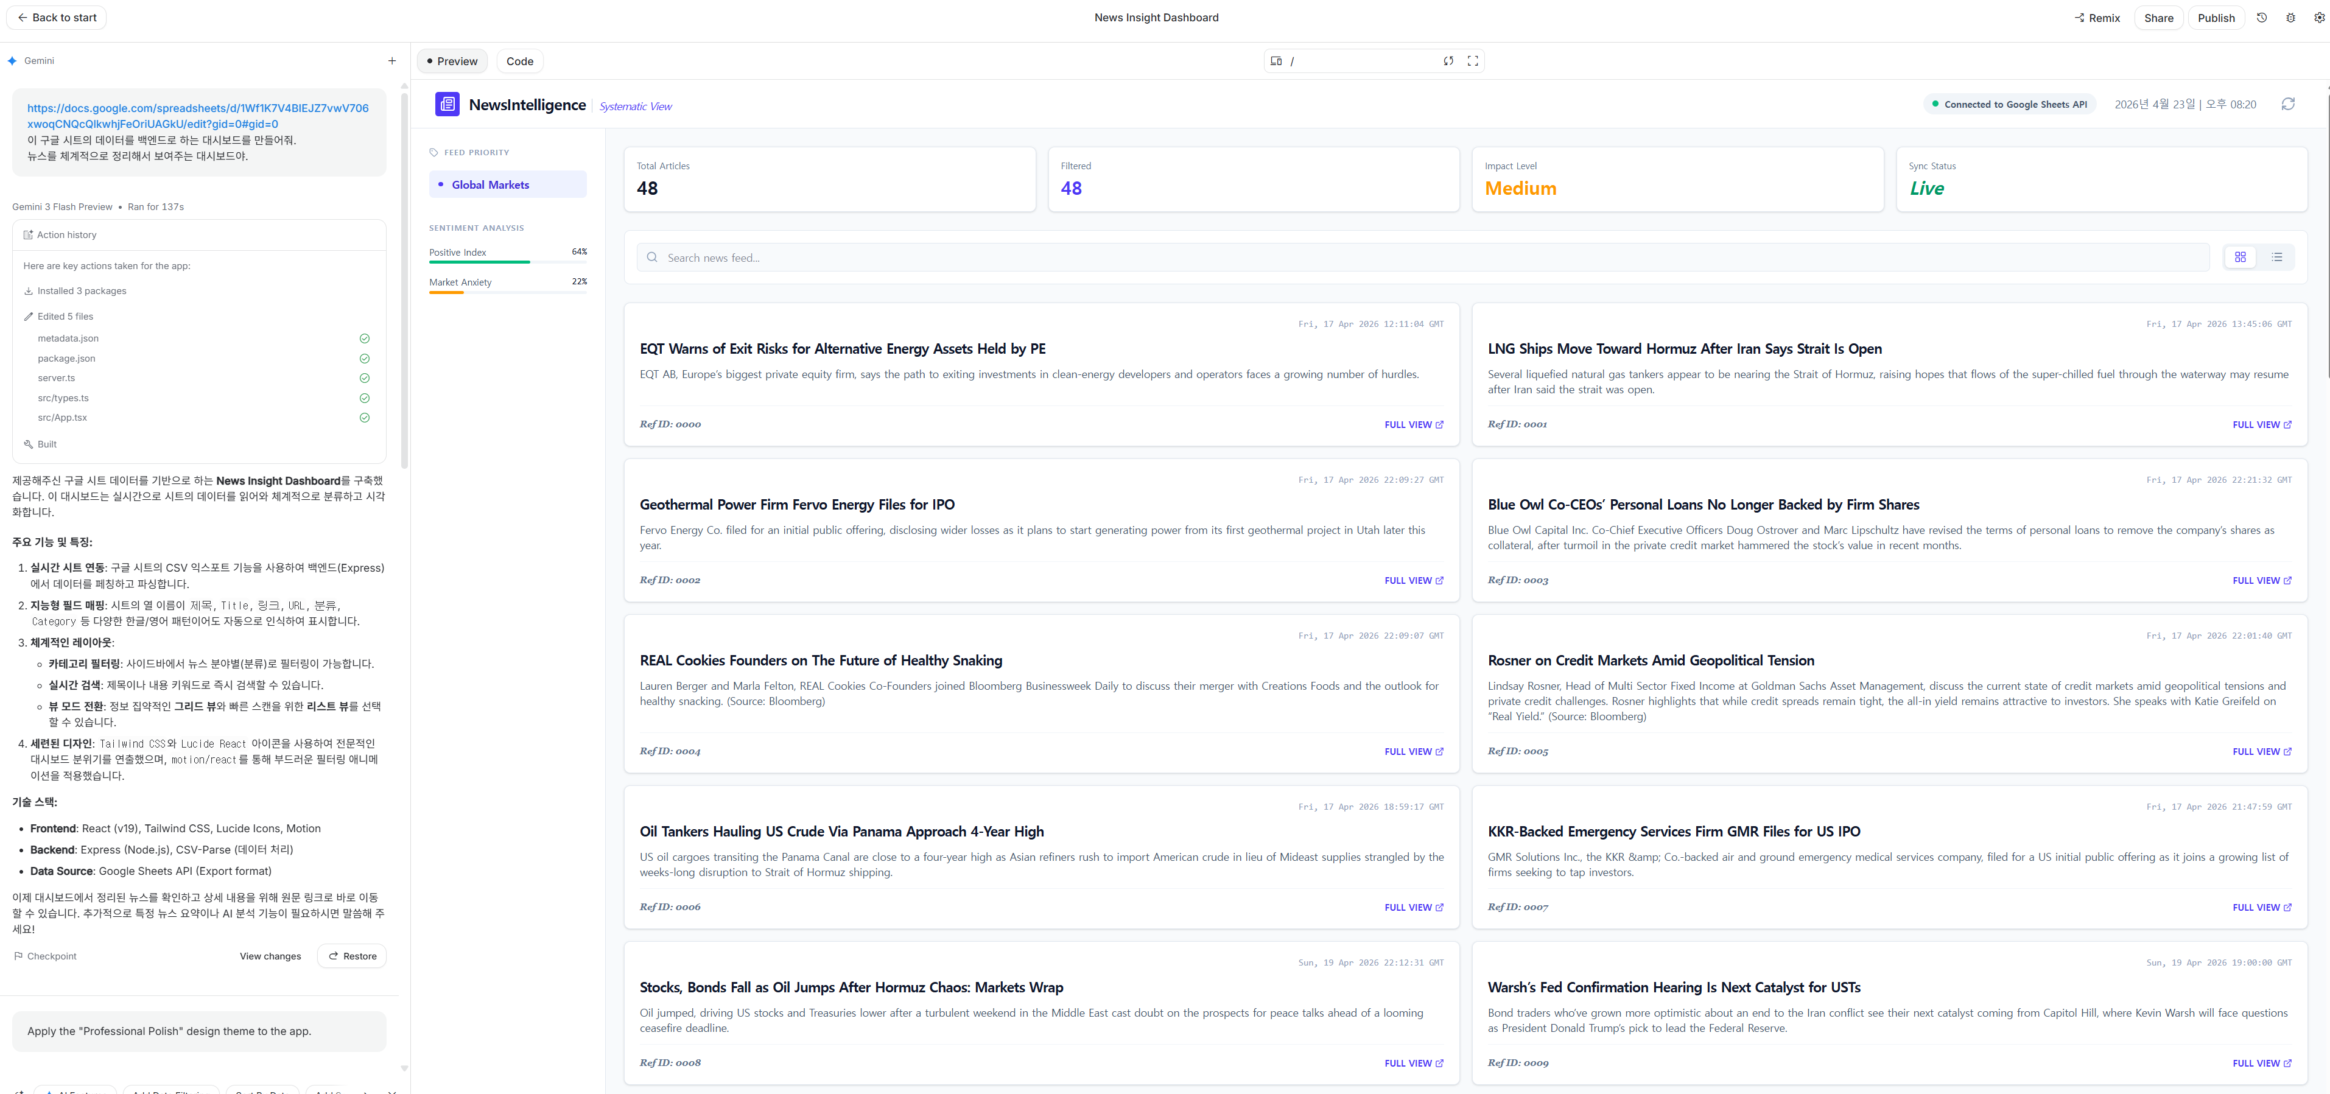Switch to grid view layout
This screenshot has width=2330, height=1094.
point(2241,258)
